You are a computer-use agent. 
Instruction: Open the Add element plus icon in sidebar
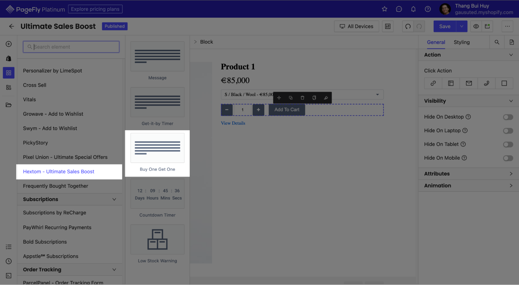(9, 44)
